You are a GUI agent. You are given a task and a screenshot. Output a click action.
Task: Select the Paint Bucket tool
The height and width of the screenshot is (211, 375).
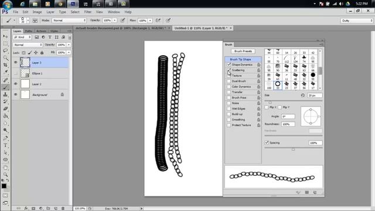(x=5, y=116)
